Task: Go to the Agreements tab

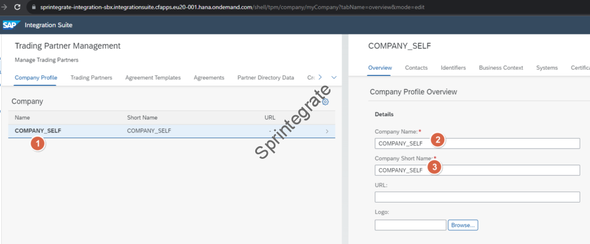Action: coord(209,78)
